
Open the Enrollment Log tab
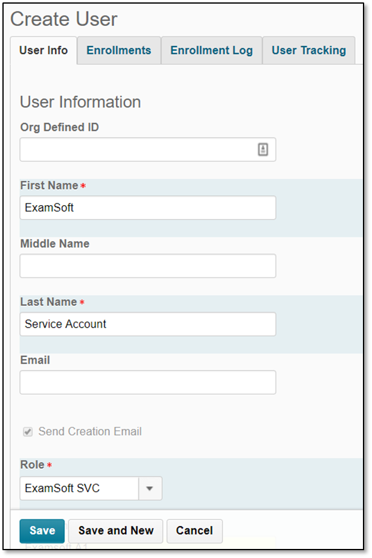coord(211,50)
